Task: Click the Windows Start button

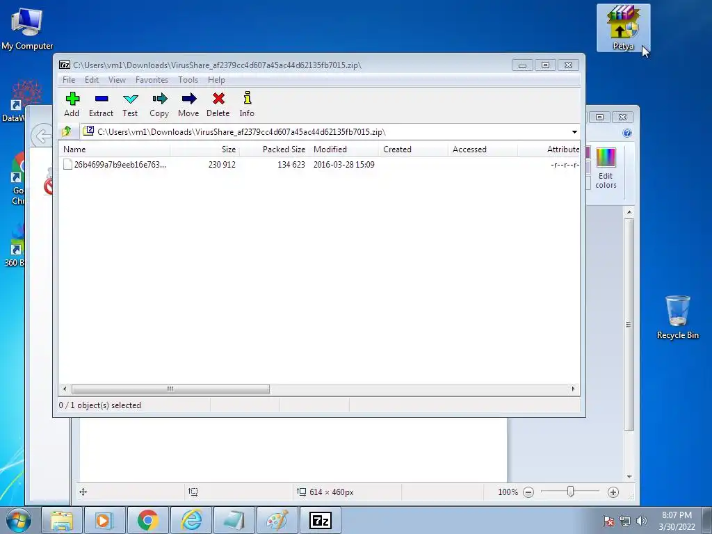Action: pos(18,520)
